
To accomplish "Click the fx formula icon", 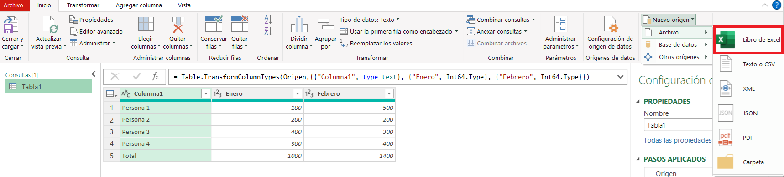I will 155,77.
